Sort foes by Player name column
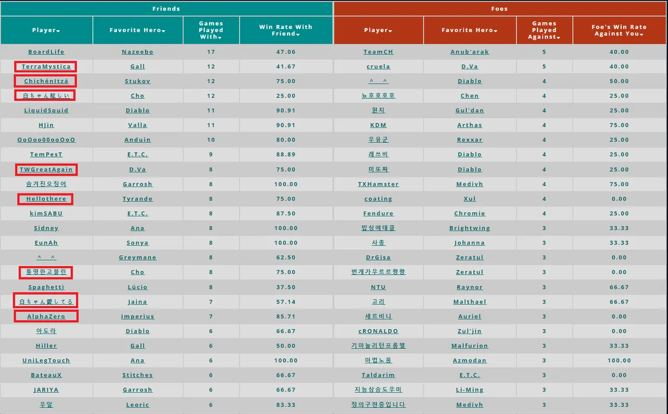The height and width of the screenshot is (414, 668). tap(378, 30)
